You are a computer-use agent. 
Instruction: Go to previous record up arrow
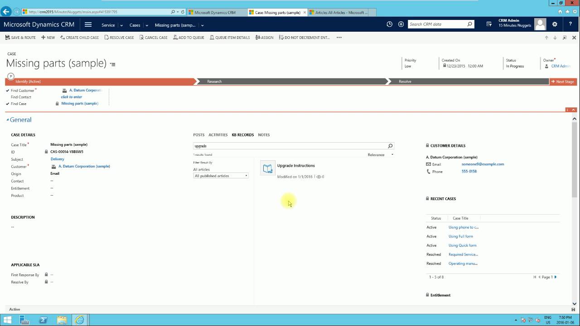tap(546, 38)
